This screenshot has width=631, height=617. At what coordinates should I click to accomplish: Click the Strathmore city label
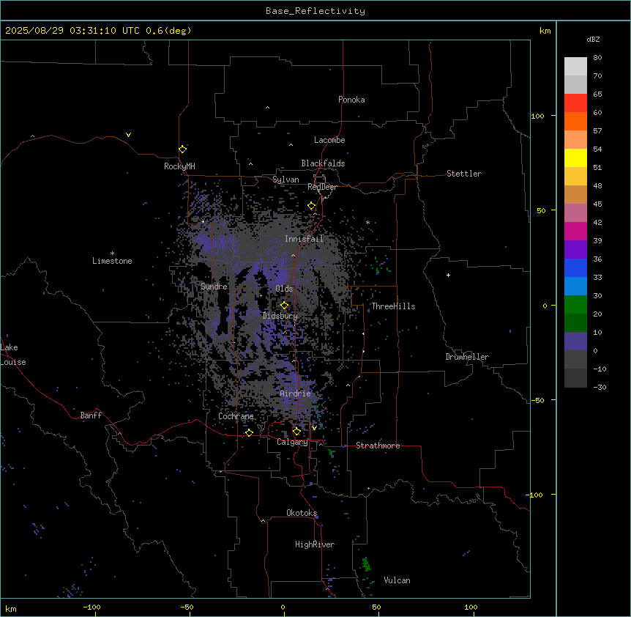coord(378,446)
